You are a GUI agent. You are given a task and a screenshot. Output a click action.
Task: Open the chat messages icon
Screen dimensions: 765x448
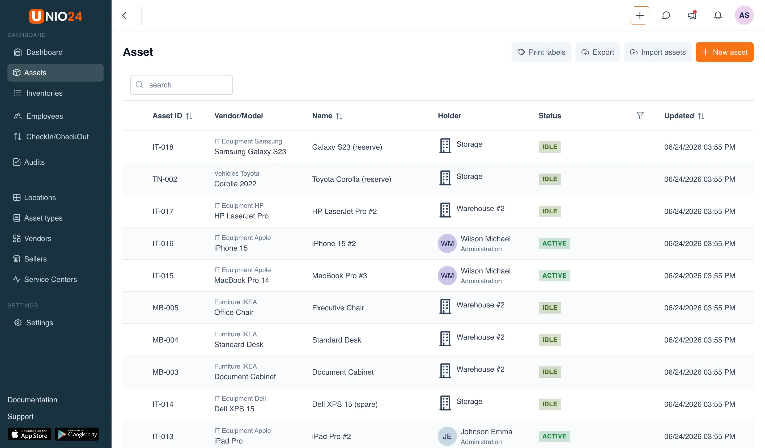[x=666, y=15]
